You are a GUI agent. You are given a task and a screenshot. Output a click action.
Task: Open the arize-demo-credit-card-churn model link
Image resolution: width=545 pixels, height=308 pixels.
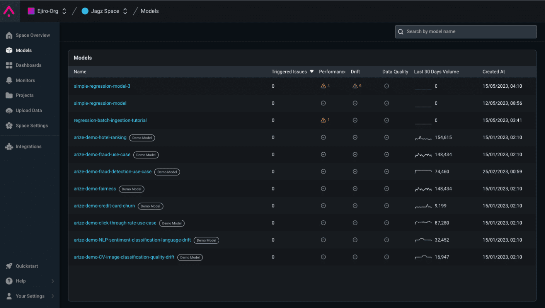[x=104, y=206]
